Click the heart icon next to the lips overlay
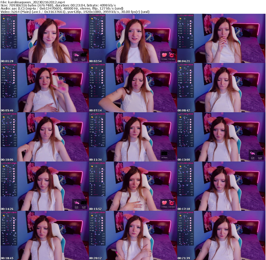 point(164,55)
